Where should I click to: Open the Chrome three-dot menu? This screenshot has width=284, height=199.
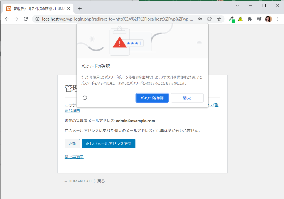[x=278, y=19]
